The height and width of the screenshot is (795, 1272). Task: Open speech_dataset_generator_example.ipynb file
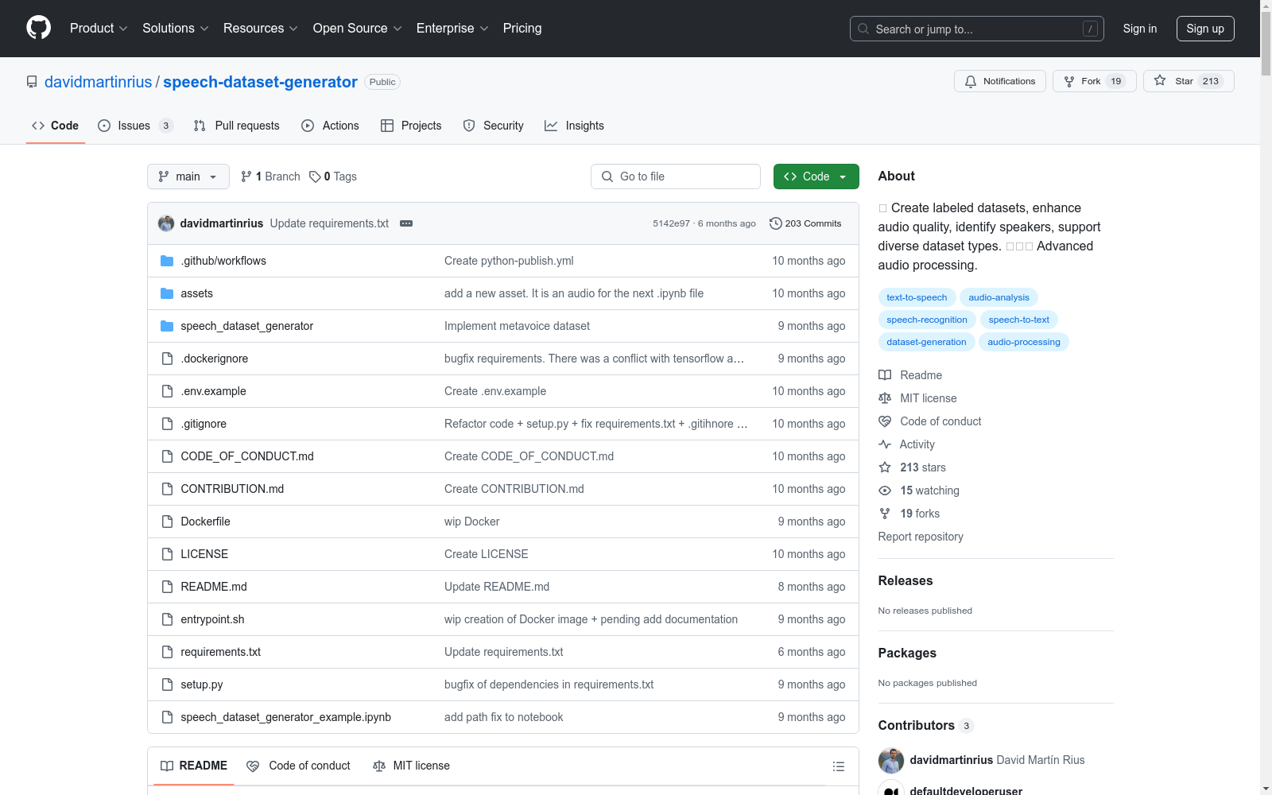pyautogui.click(x=286, y=717)
